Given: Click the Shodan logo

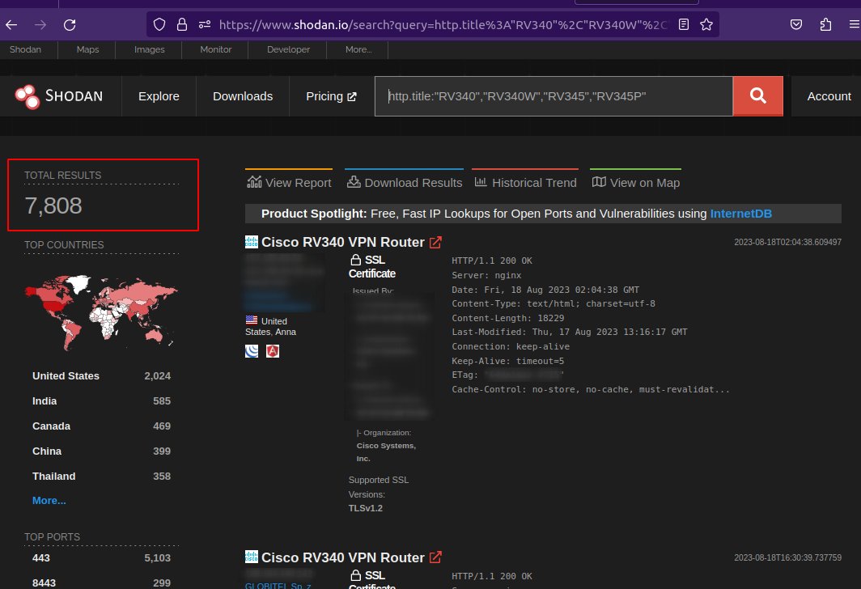Looking at the screenshot, I should point(59,96).
